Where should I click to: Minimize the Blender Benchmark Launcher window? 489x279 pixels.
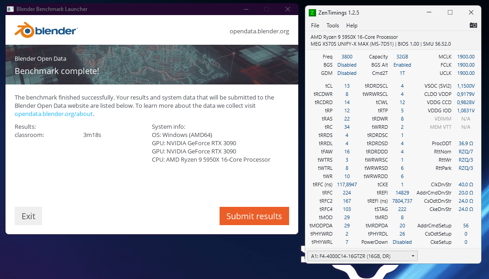(x=246, y=9)
